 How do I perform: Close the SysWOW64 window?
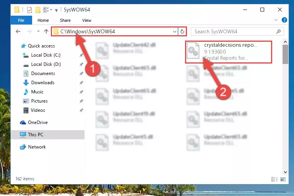coord(279,10)
